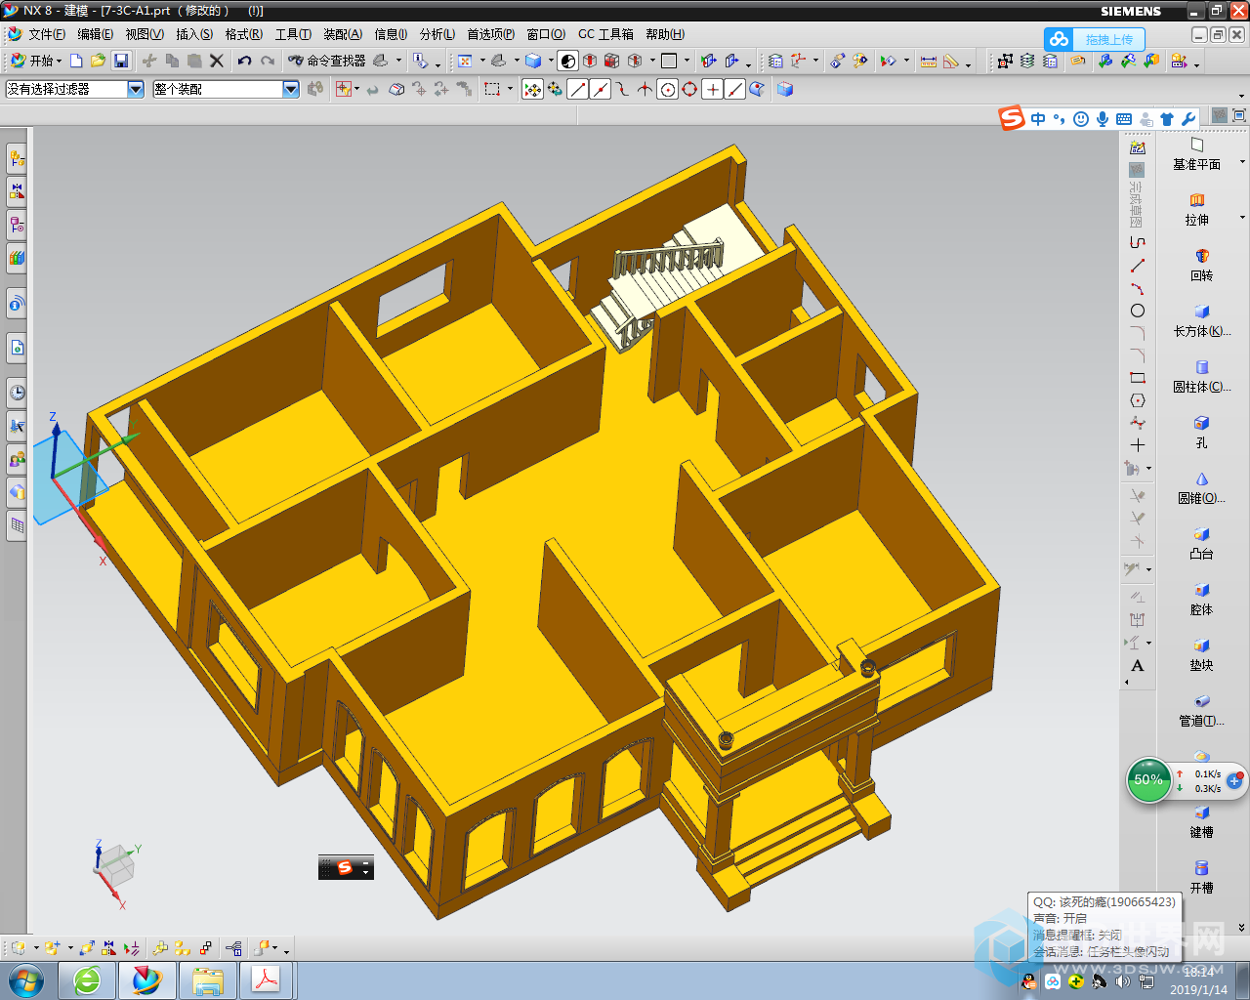Select the 基准平面 datum plane tool
Screen dimensions: 1250x1000
click(x=1196, y=154)
